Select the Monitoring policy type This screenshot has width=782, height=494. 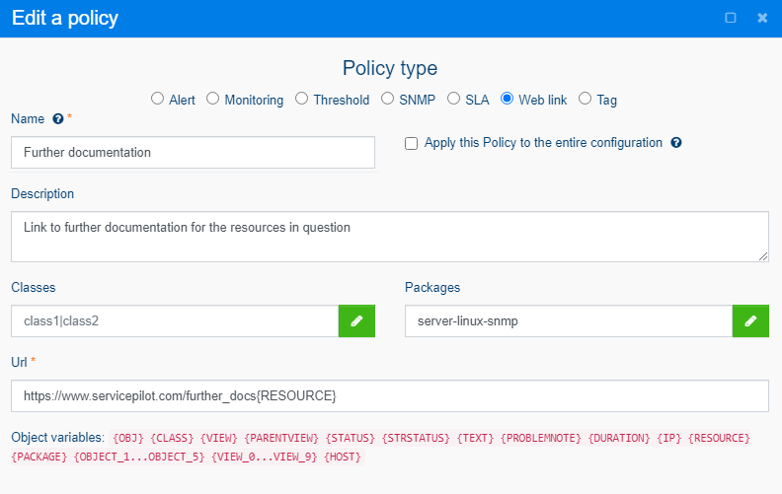(213, 99)
